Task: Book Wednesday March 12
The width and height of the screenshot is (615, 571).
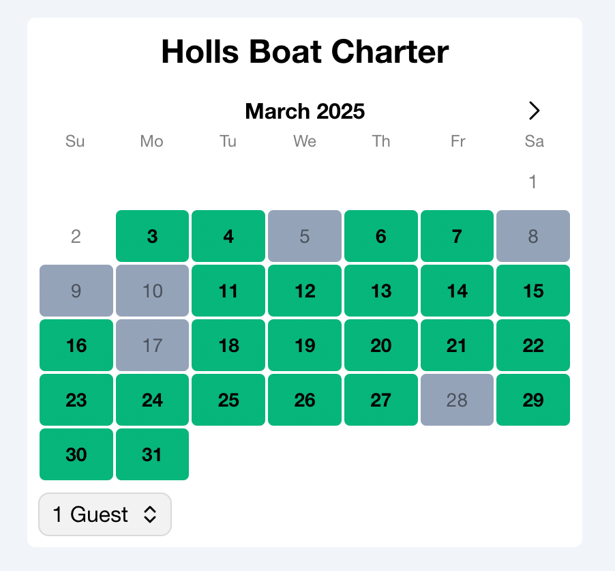Action: pos(305,291)
